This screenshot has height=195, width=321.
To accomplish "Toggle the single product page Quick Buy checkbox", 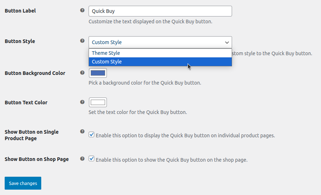I will pyautogui.click(x=92, y=135).
